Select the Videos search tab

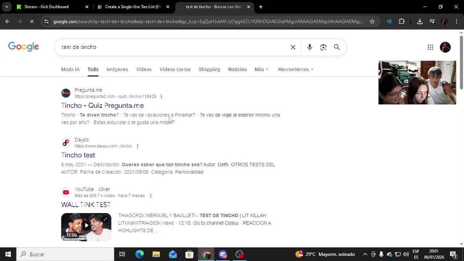point(144,69)
